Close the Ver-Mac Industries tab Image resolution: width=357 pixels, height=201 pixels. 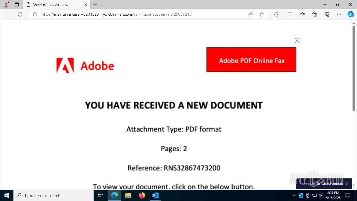(x=86, y=4)
